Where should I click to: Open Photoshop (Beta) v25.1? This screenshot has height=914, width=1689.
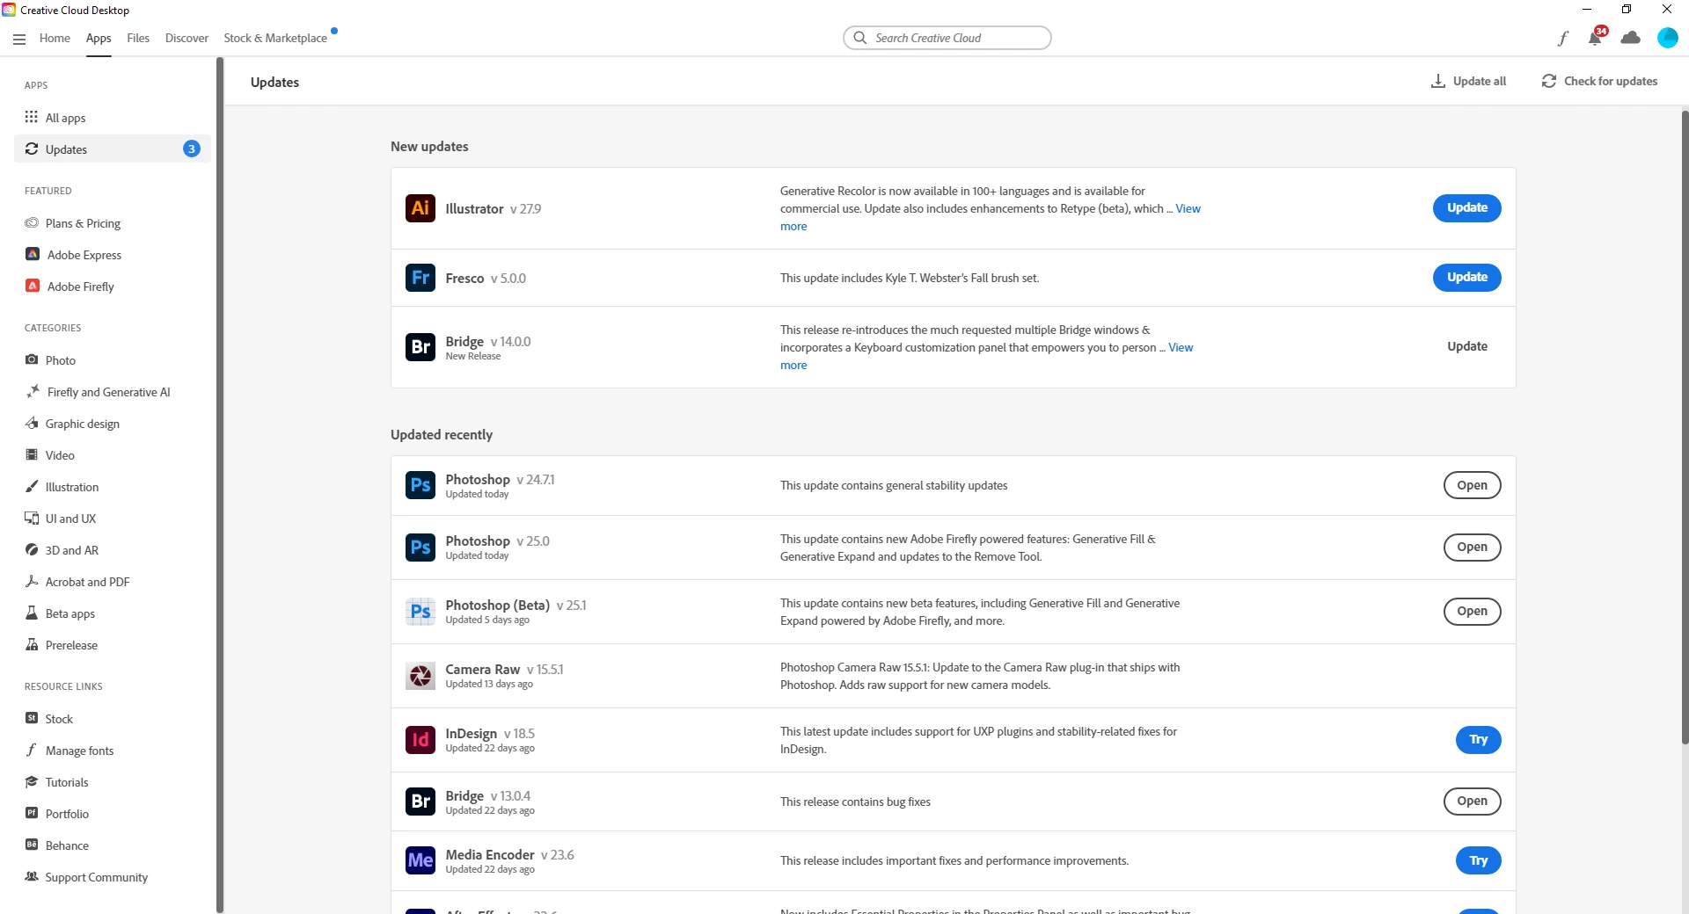tap(1472, 611)
